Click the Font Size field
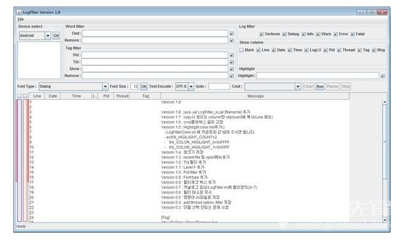 tap(135, 87)
